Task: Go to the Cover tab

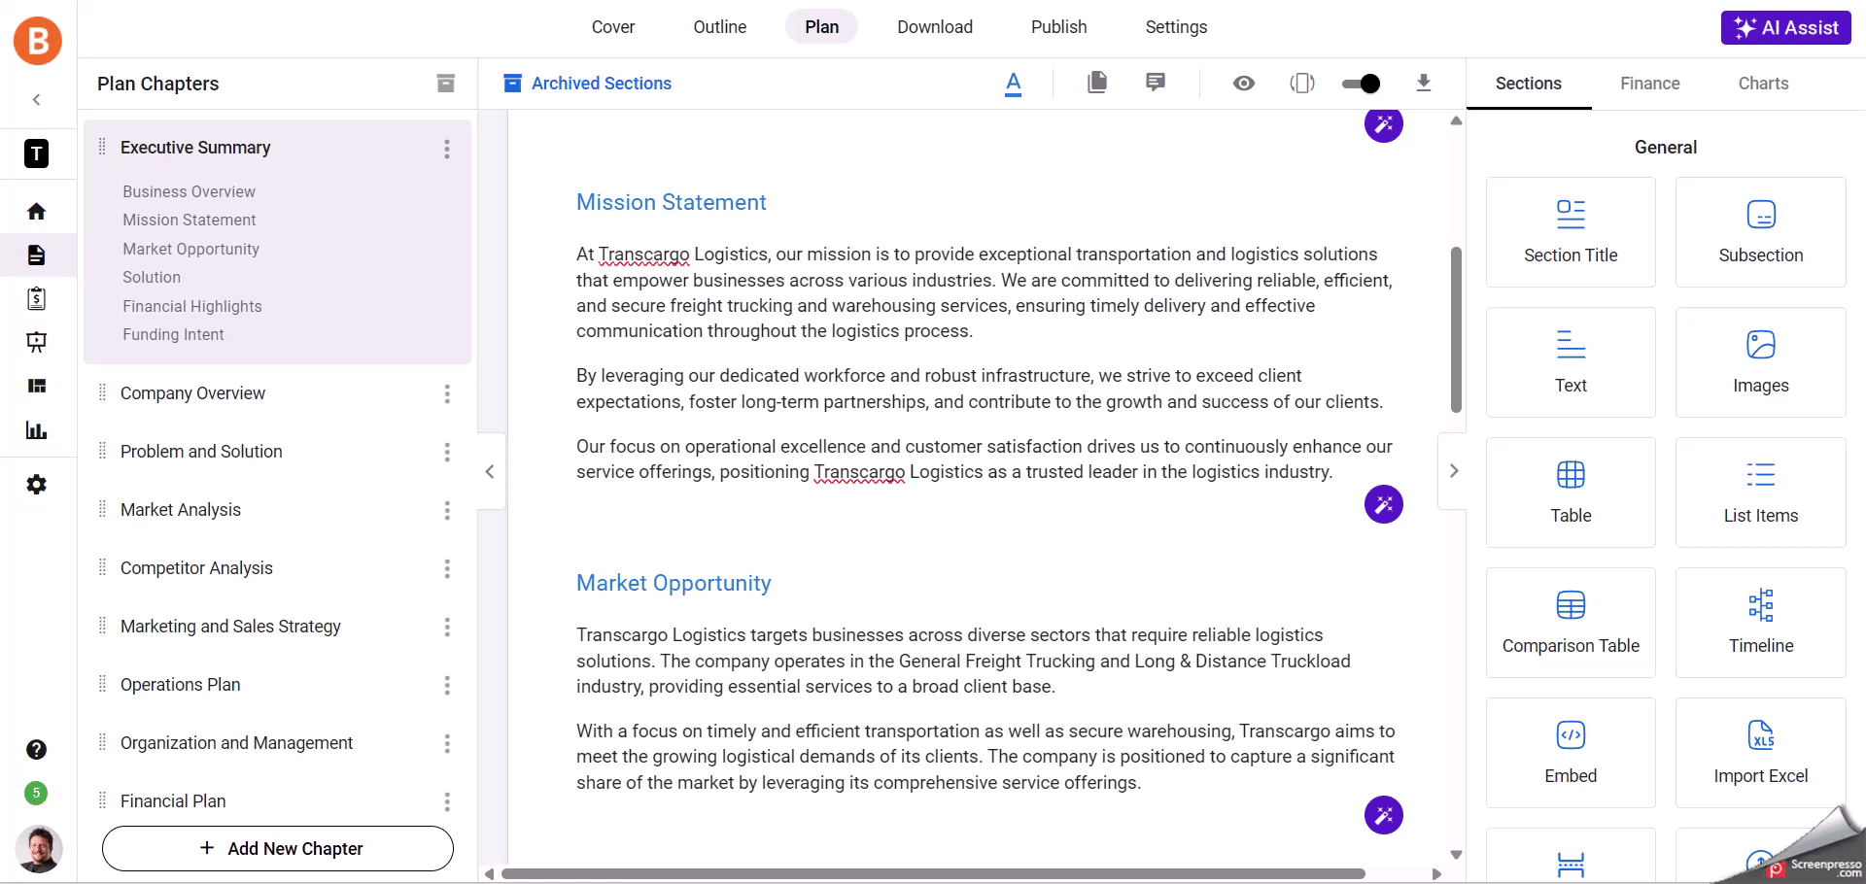Action: coord(613,27)
